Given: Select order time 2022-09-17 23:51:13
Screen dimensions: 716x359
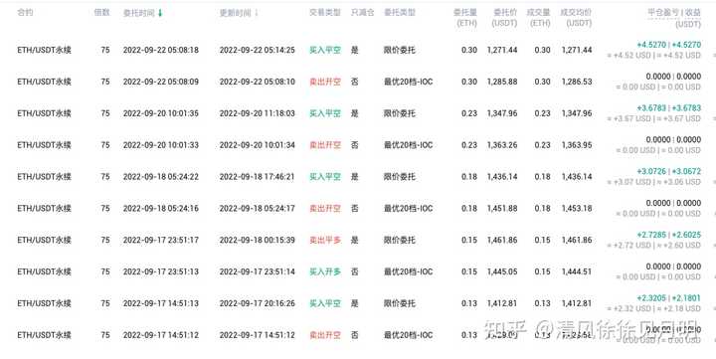Looking at the screenshot, I should [161, 271].
